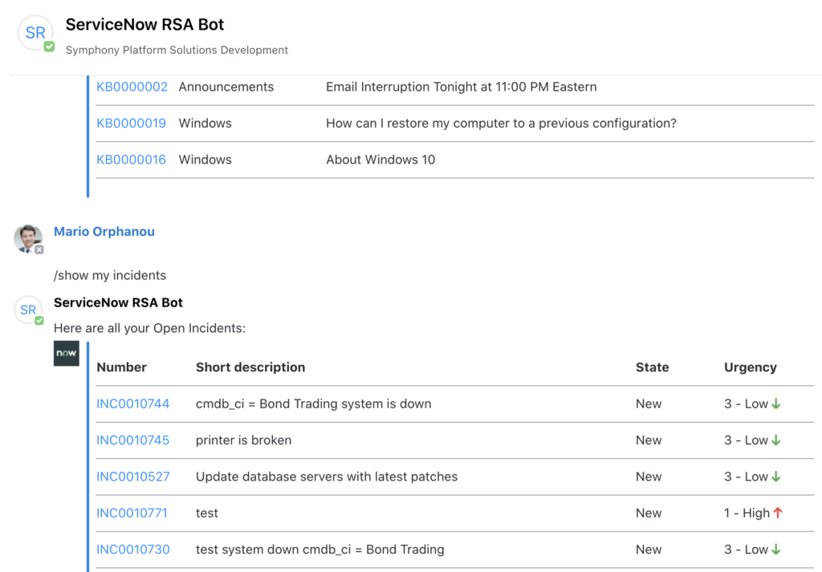The height and width of the screenshot is (572, 822).
Task: Open incident INC0010527
Action: click(133, 477)
